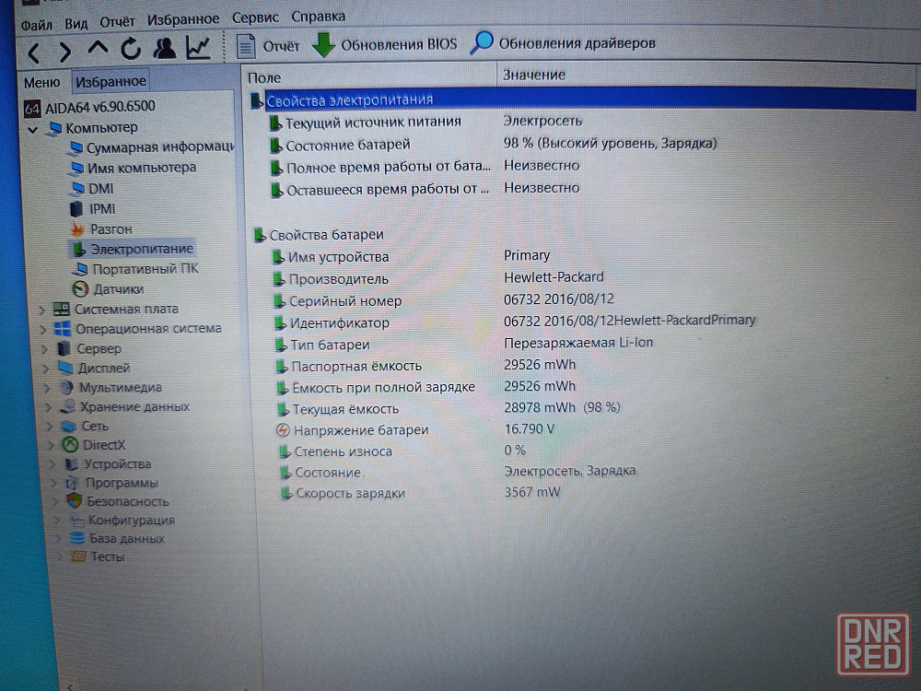Click the Устройства tree icon
This screenshot has width=921, height=691.
pos(72,464)
